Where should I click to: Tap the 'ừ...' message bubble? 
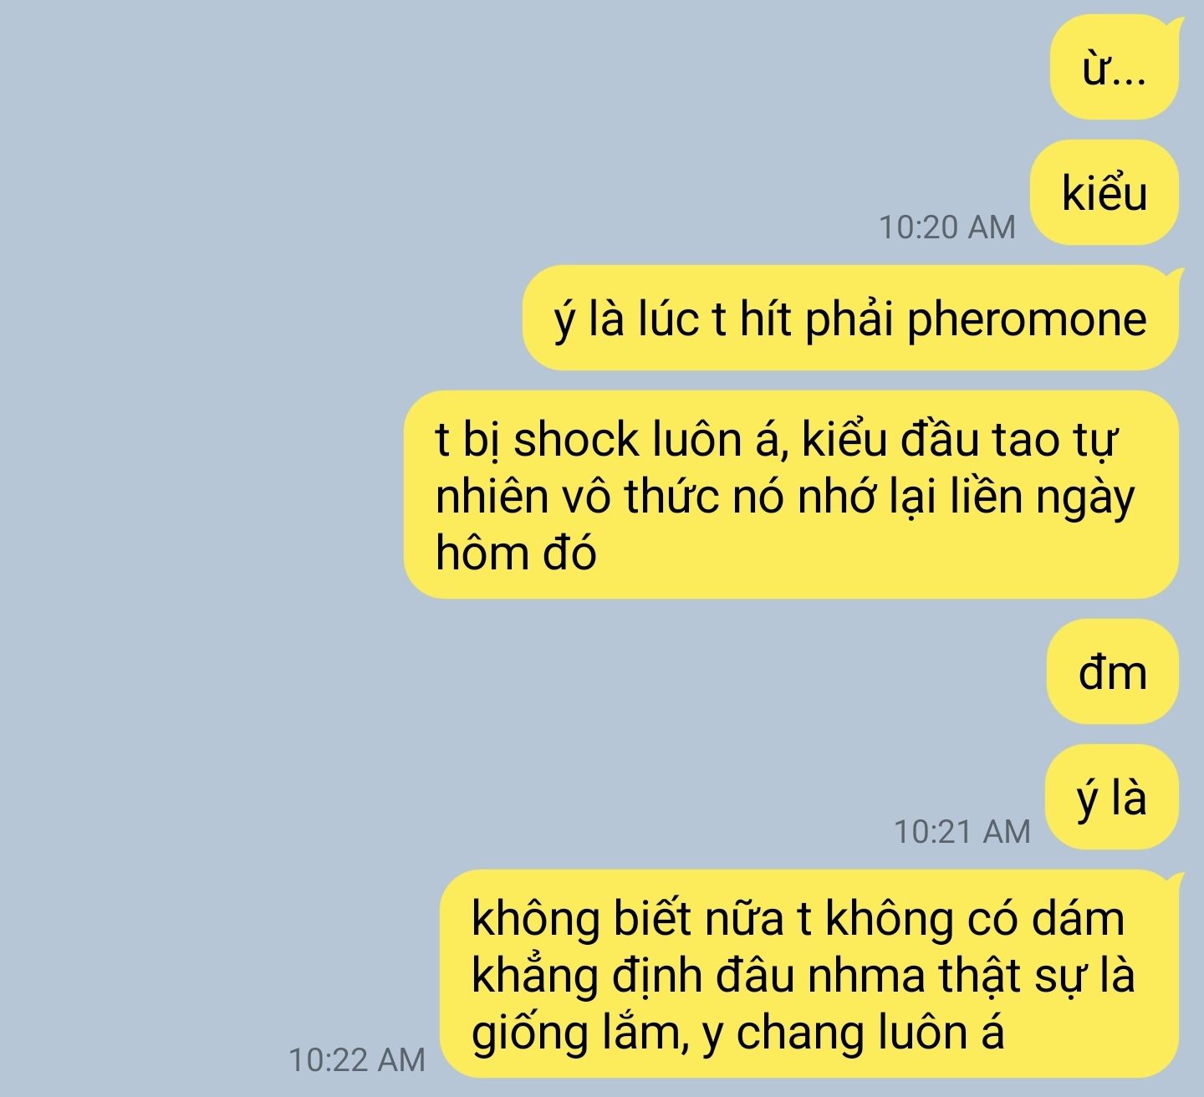[x=1113, y=67]
